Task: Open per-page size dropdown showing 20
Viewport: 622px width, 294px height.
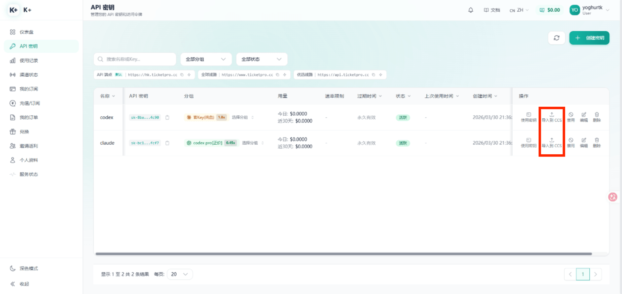Action: point(180,274)
